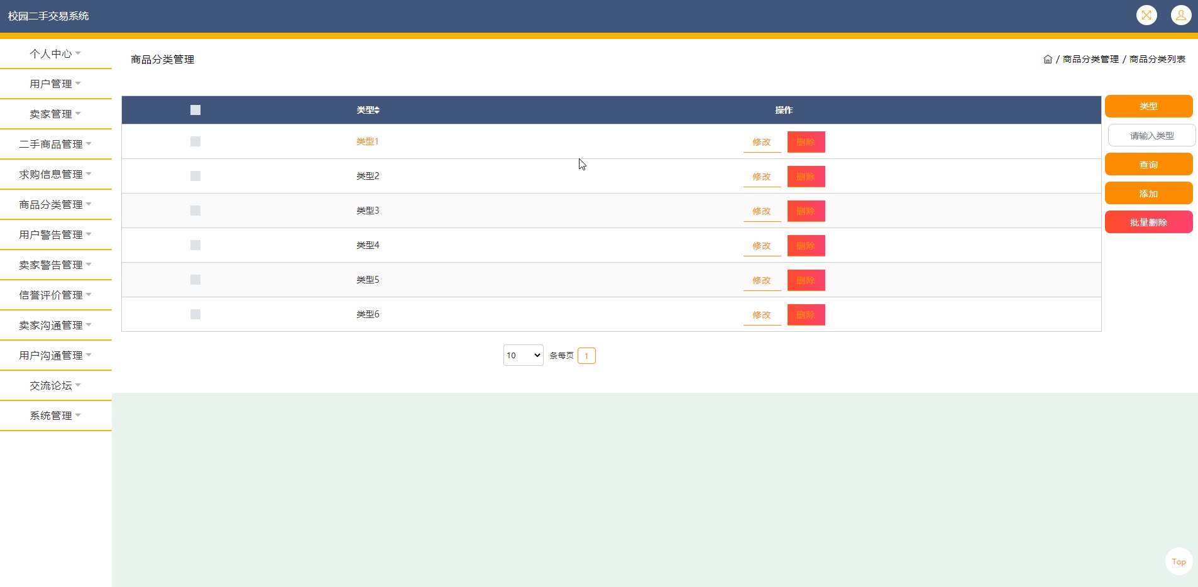Open the 用户沟通管理 menu item
Viewport: 1198px width, 587px height.
(55, 355)
